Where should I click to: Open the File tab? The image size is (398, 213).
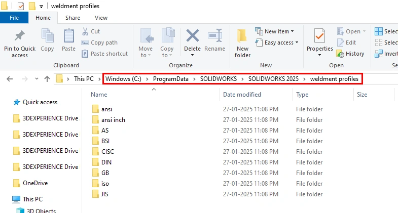pos(14,18)
